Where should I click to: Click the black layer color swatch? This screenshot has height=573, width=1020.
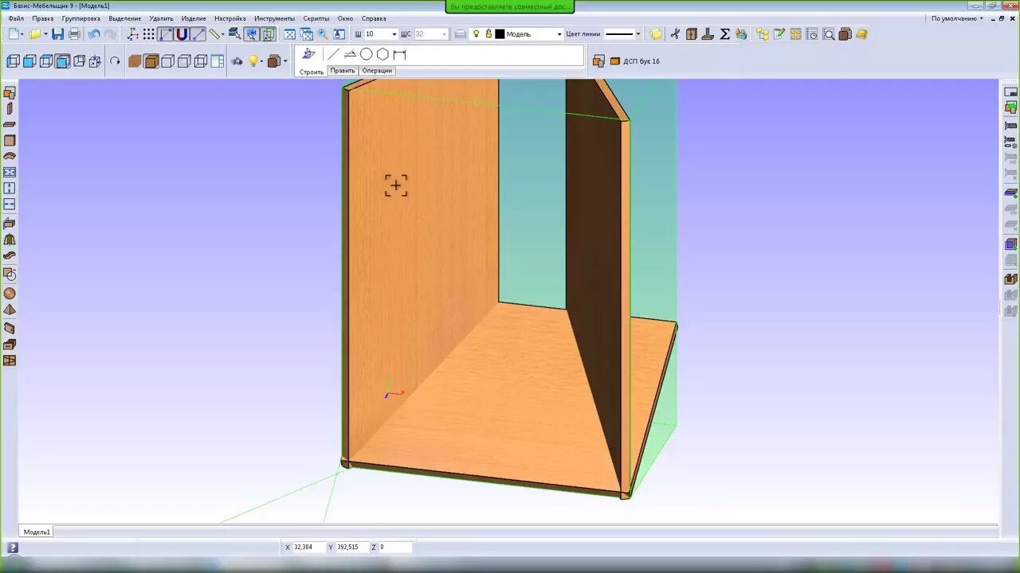point(500,34)
